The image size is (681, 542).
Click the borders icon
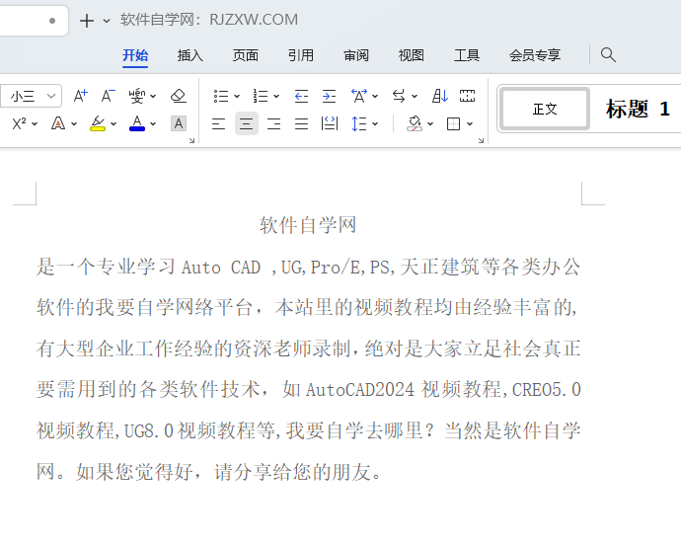pos(453,124)
